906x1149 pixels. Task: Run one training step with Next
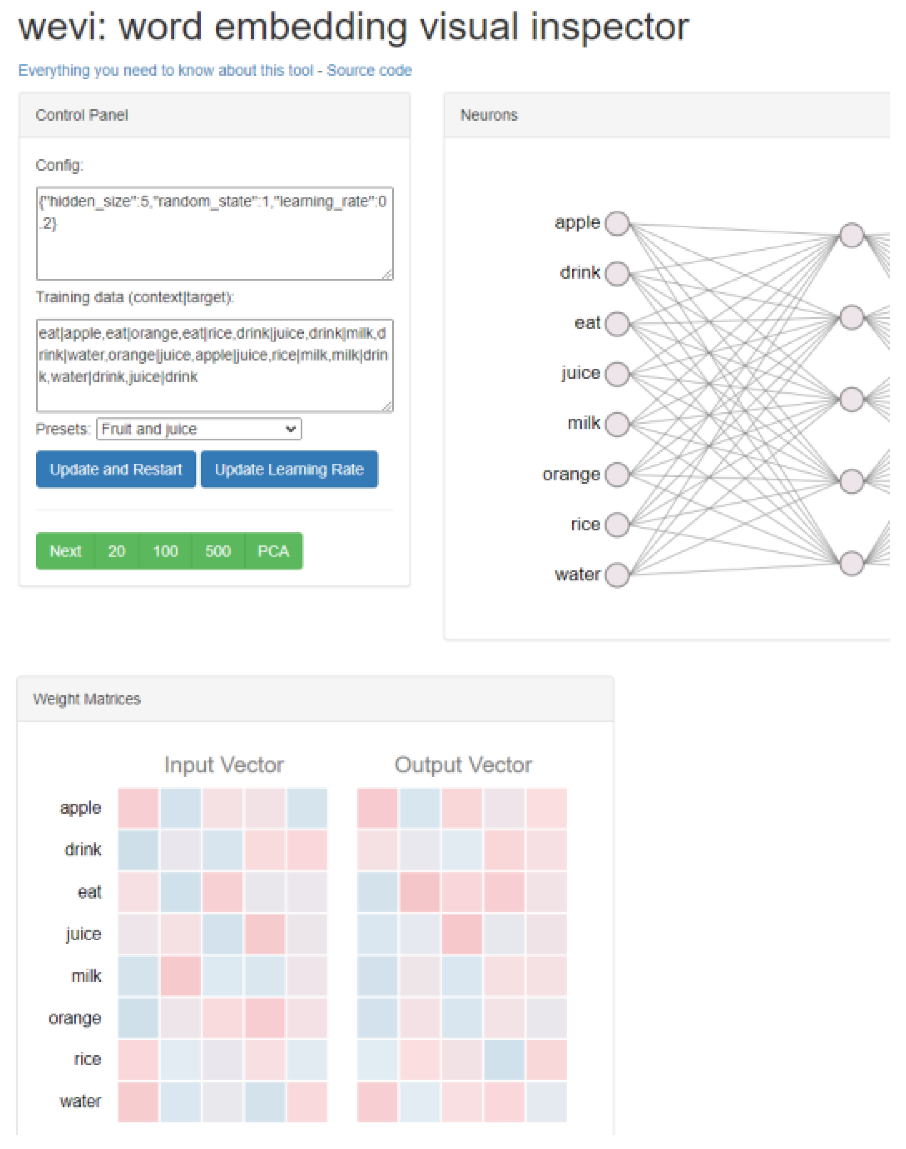pos(65,551)
